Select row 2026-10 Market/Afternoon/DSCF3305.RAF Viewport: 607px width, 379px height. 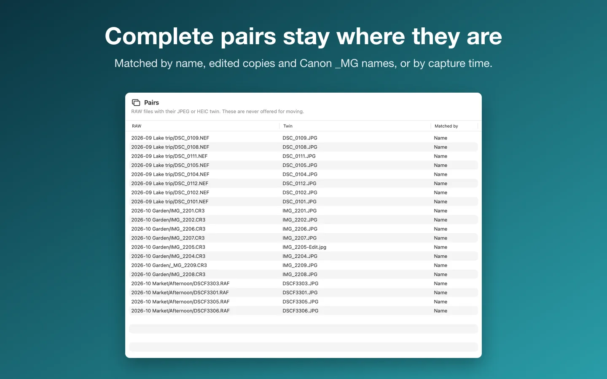(x=303, y=302)
